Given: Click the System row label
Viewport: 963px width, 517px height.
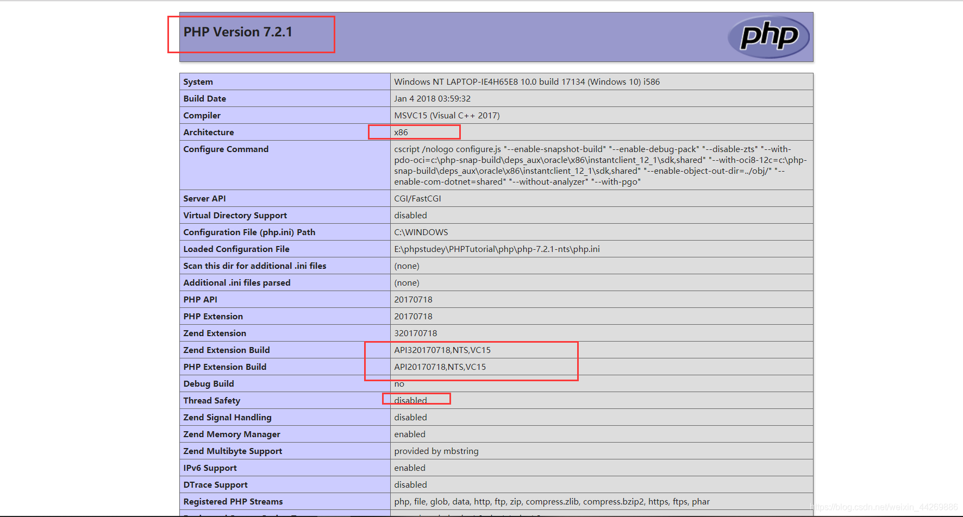Looking at the screenshot, I should coord(198,81).
